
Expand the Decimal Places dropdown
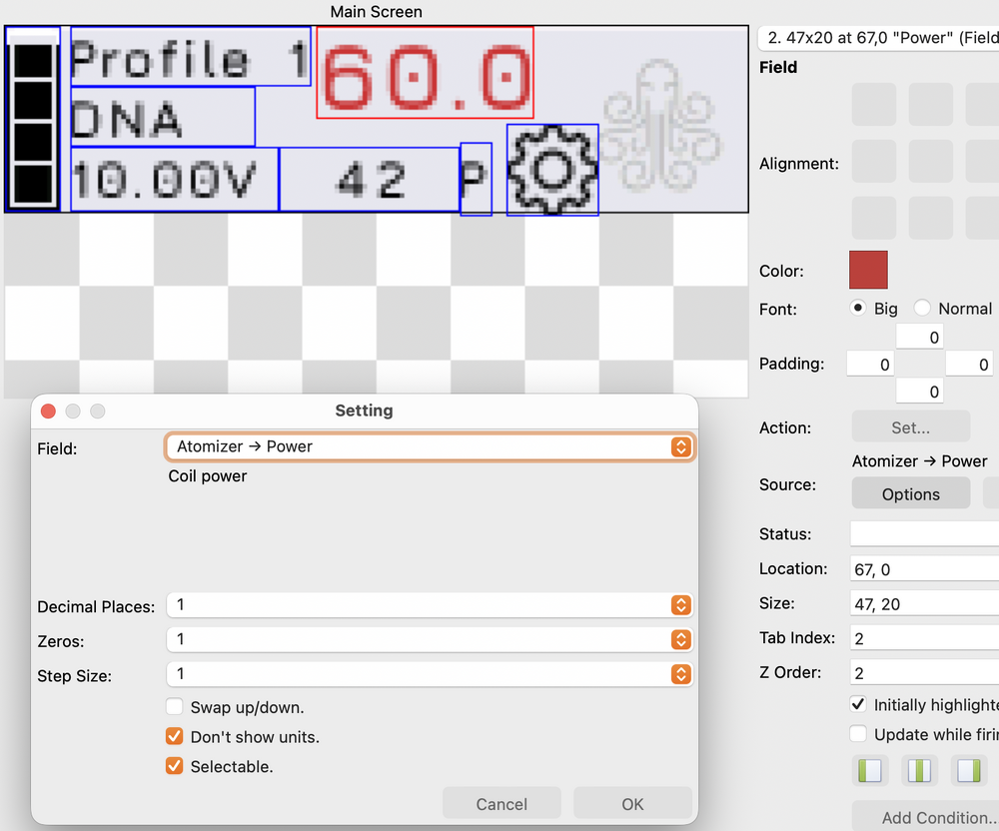coord(429,605)
